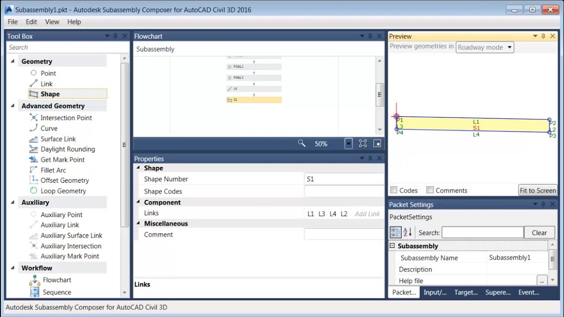Choose the Surface Link tool icon
This screenshot has height=317, width=564.
point(33,139)
